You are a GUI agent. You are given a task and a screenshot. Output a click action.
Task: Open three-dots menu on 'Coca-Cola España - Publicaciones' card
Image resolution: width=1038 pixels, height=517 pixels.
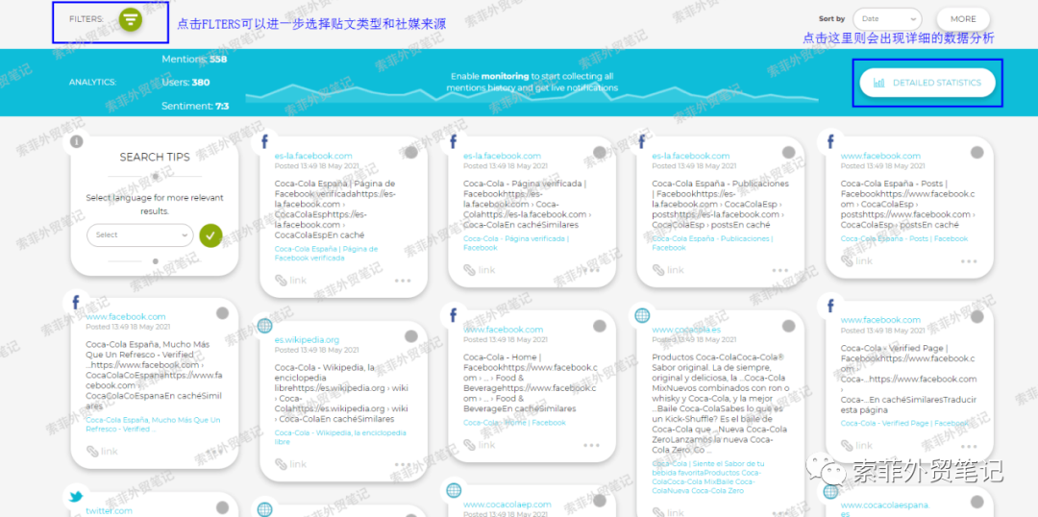779,270
